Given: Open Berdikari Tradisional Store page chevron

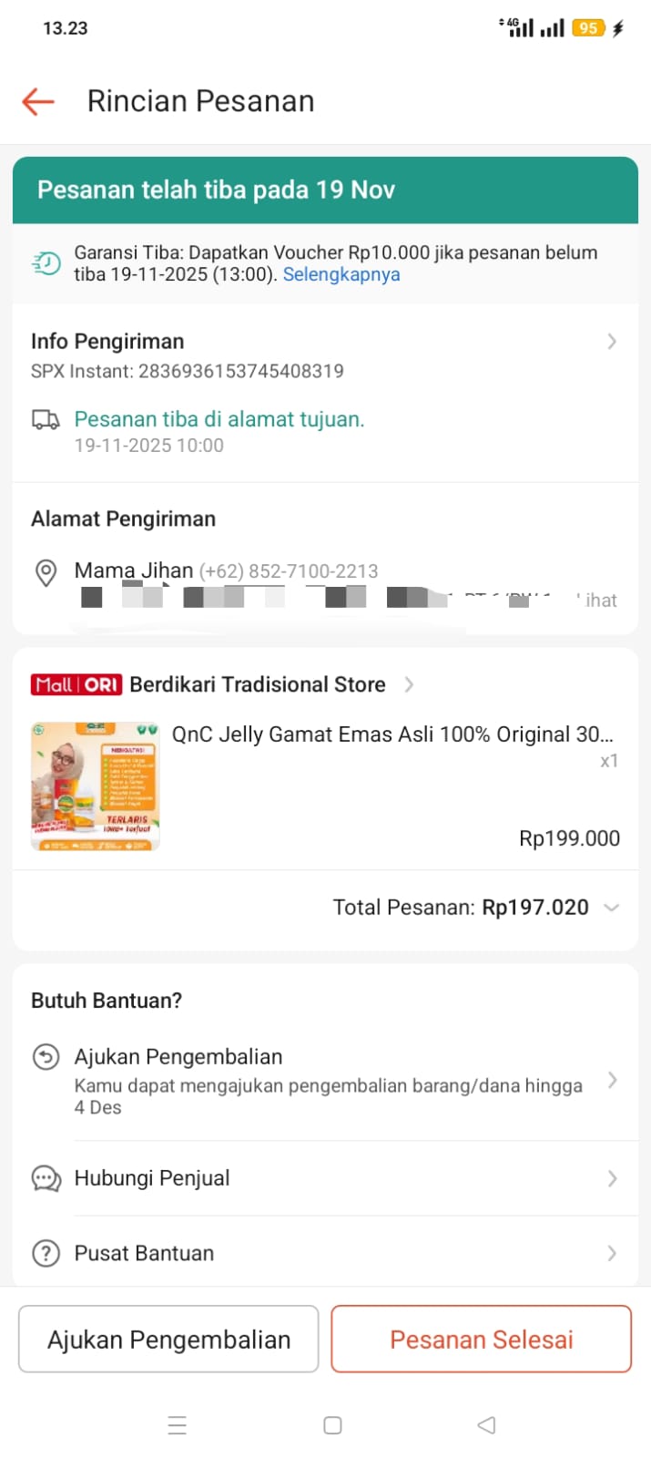Looking at the screenshot, I should pos(409,684).
